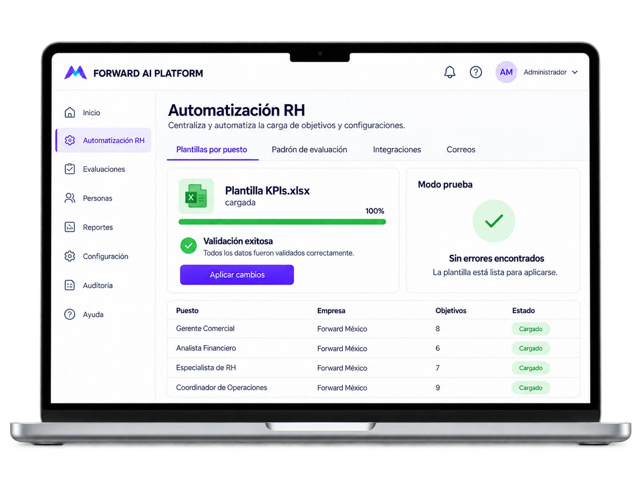Click the 100% progress value

click(x=375, y=211)
